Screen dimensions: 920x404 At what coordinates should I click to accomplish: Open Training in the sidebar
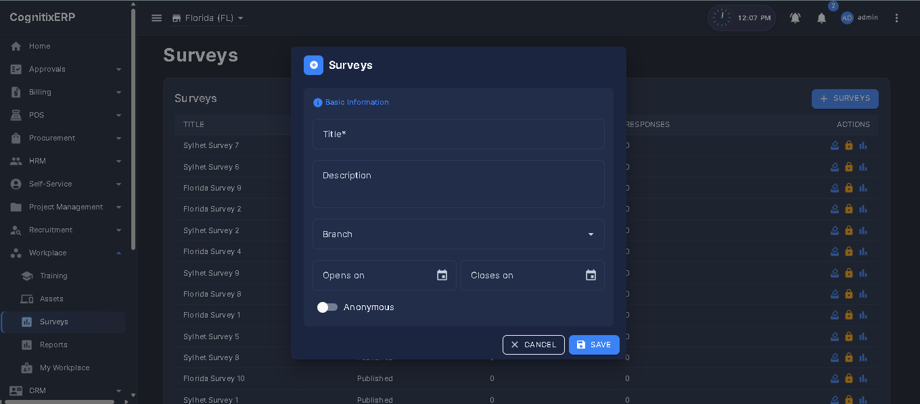click(64, 276)
